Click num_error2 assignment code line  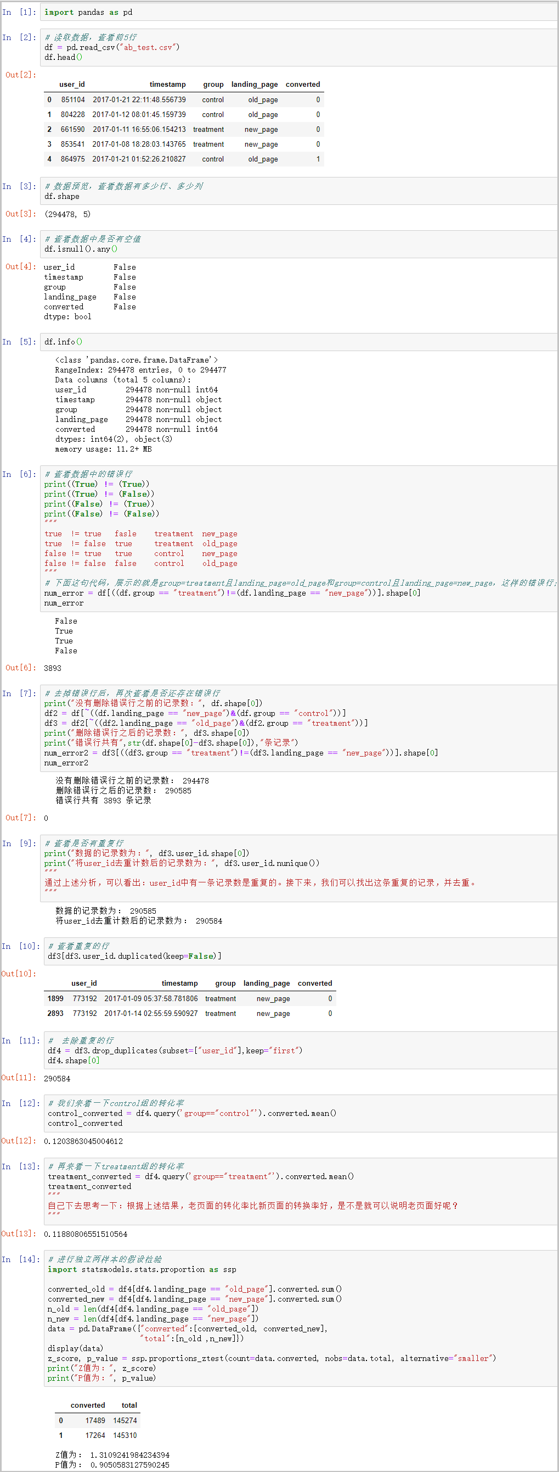241,753
